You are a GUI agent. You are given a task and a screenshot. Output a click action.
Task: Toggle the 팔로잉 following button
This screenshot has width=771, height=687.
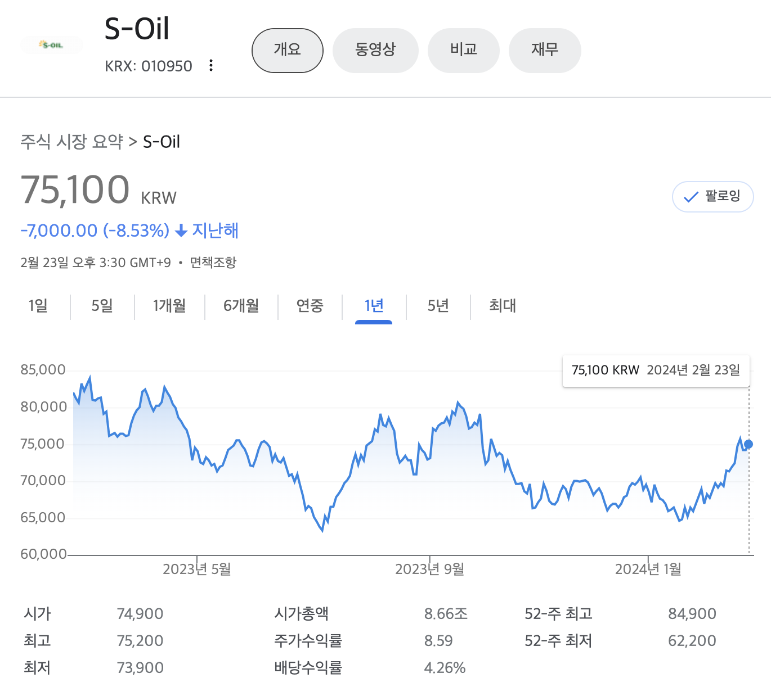712,197
